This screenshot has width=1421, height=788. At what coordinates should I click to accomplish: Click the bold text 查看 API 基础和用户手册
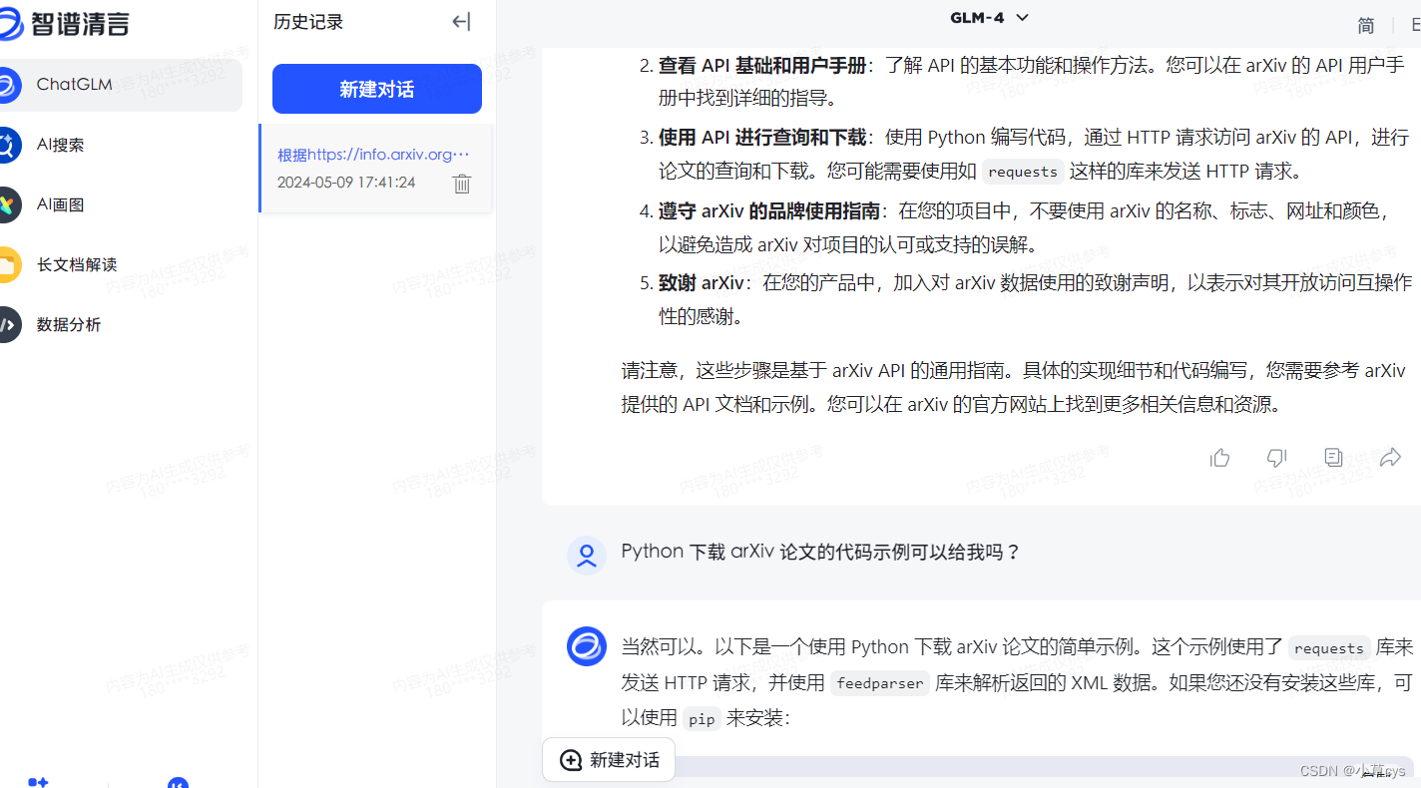tap(761, 65)
